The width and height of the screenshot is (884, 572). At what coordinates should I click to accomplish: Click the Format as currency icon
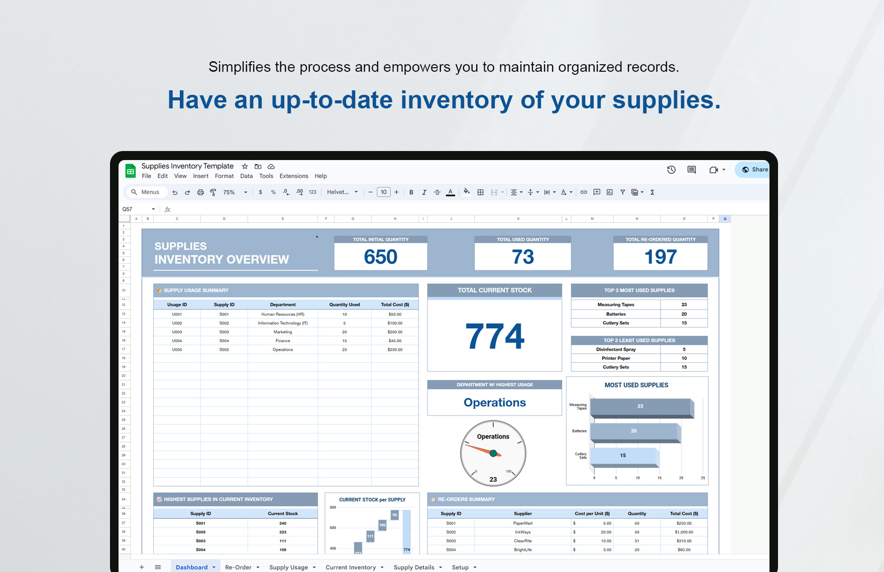[260, 192]
